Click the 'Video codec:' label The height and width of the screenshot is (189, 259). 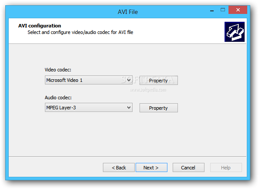pos(58,70)
